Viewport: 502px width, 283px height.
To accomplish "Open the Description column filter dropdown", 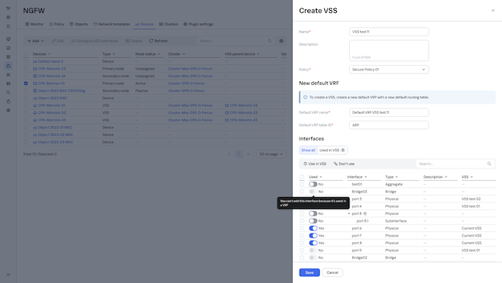I will click(446, 177).
